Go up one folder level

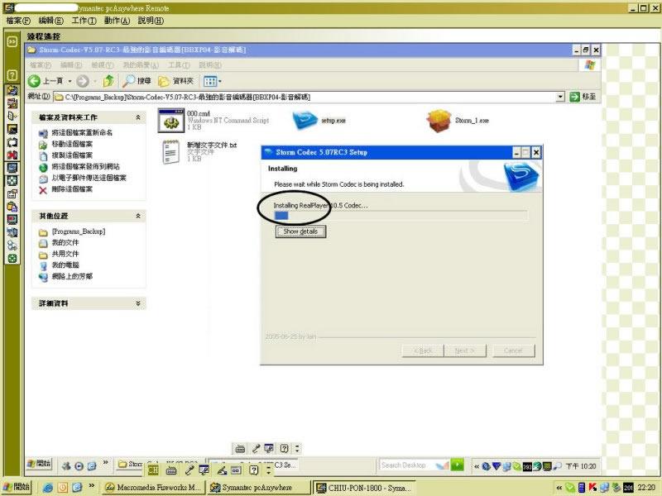(108, 81)
